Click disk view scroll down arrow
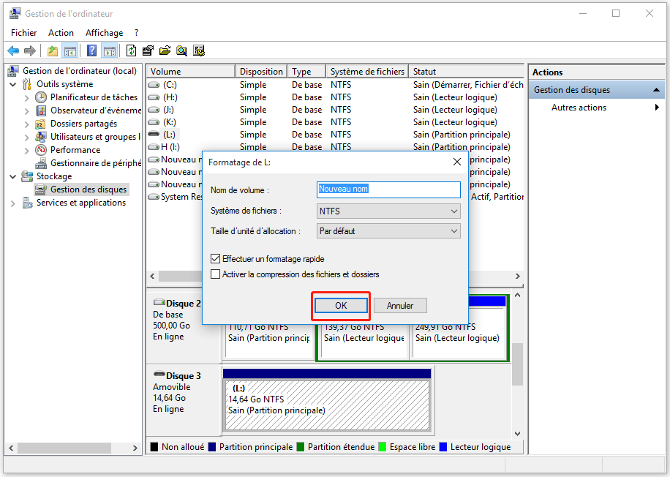 click(x=517, y=434)
